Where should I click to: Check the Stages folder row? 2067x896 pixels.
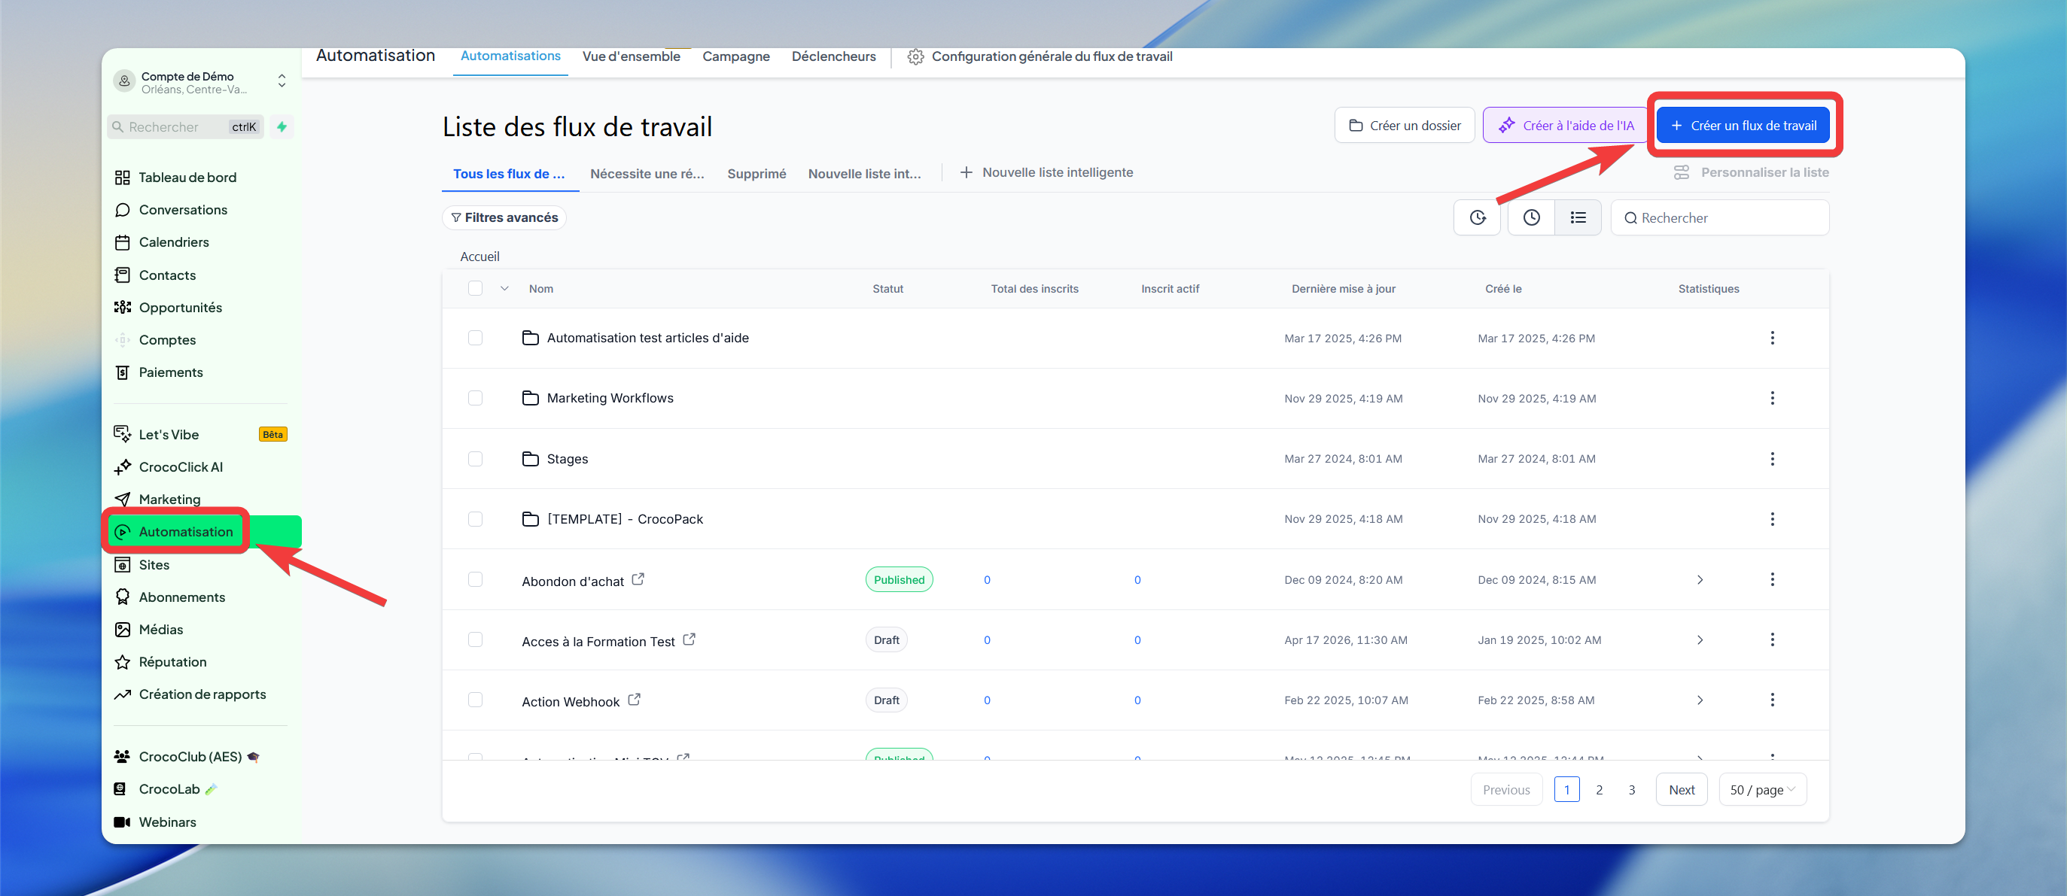[475, 459]
